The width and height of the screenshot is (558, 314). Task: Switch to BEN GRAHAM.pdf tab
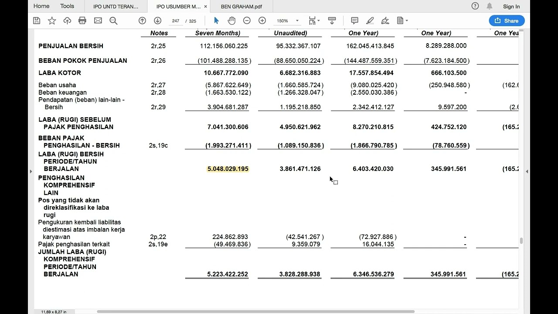point(242,7)
